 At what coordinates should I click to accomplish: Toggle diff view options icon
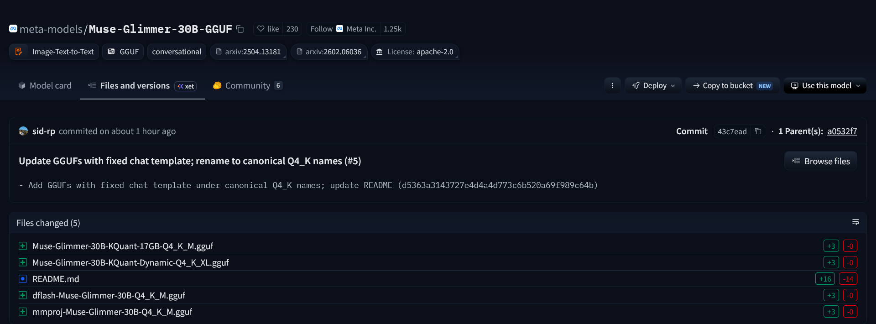click(855, 222)
